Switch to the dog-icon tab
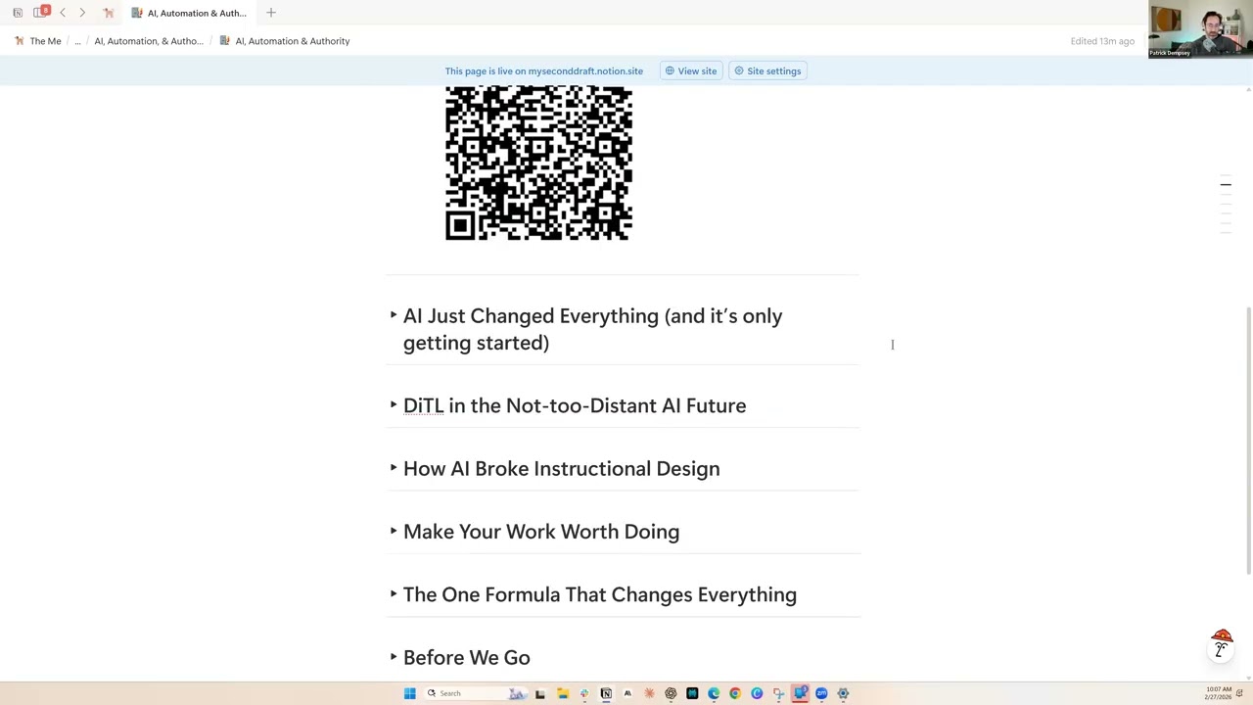Viewport: 1253px width, 705px height. (109, 13)
